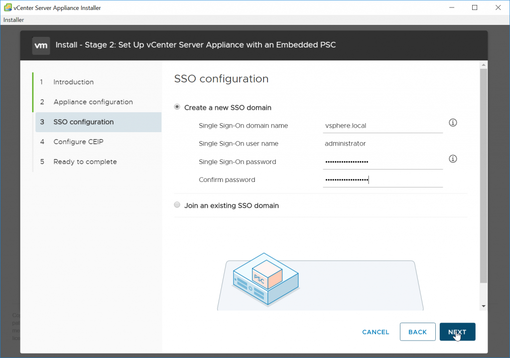This screenshot has width=510, height=358.
Task: Click the administrator user name value
Action: point(345,144)
